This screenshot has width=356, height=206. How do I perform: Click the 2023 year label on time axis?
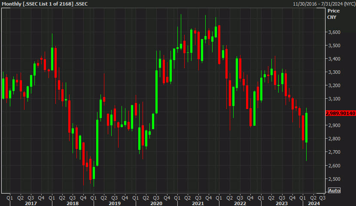coord(282,203)
